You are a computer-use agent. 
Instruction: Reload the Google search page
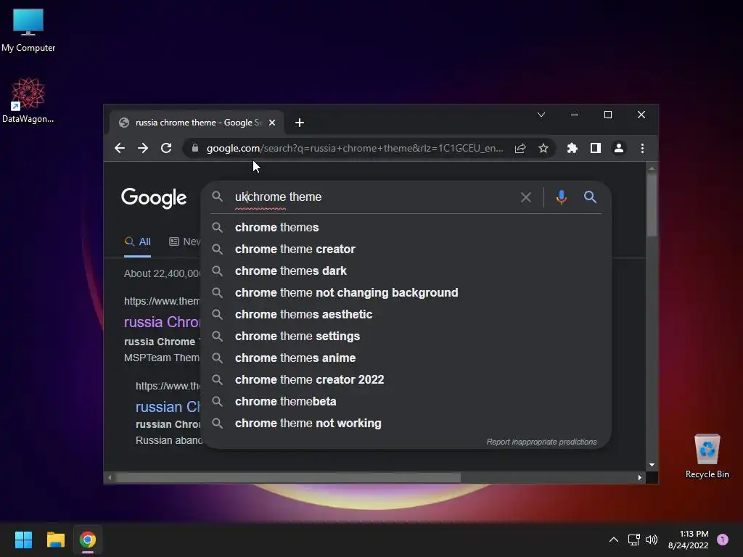coord(166,148)
